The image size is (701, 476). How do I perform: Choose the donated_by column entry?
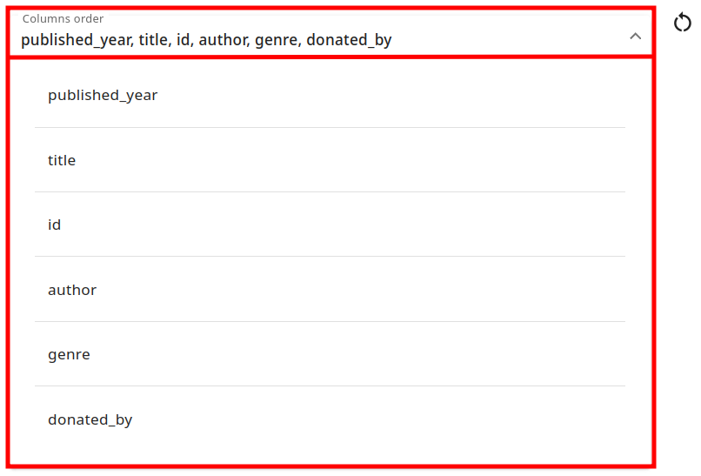click(x=90, y=419)
